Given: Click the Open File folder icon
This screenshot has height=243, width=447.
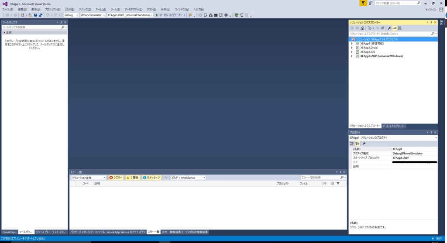Looking at the screenshot, I should click(x=30, y=15).
